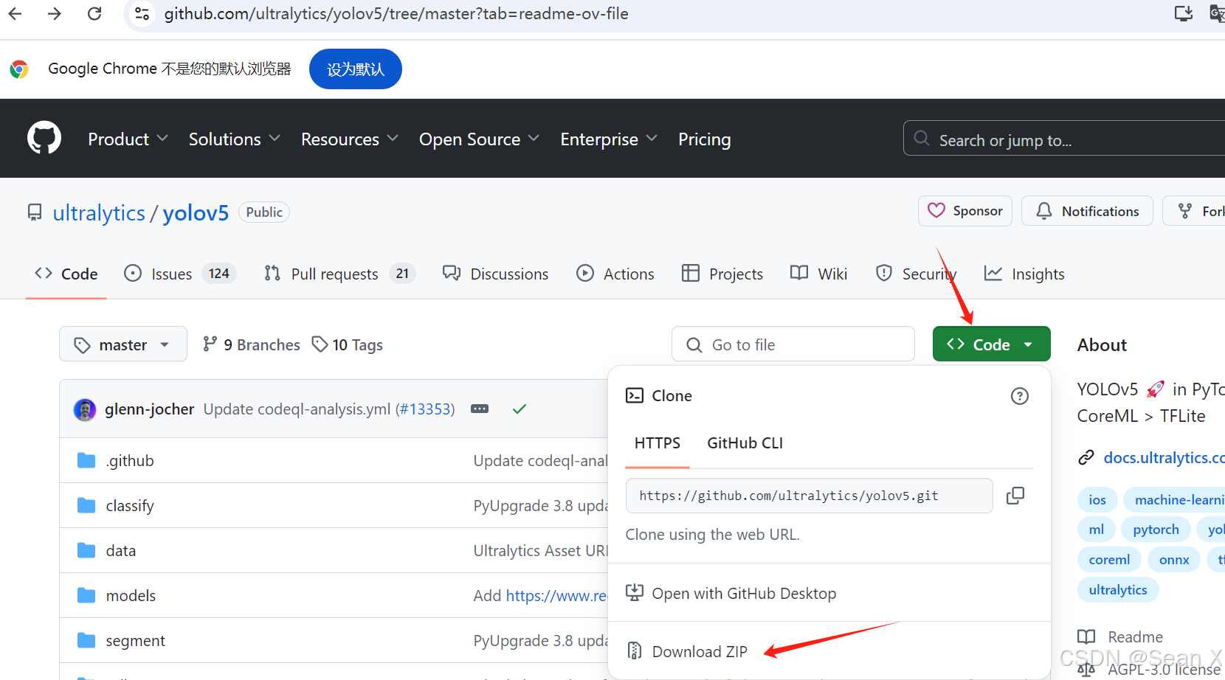The image size is (1225, 680).
Task: Click the onnx topic tag
Action: tap(1174, 560)
